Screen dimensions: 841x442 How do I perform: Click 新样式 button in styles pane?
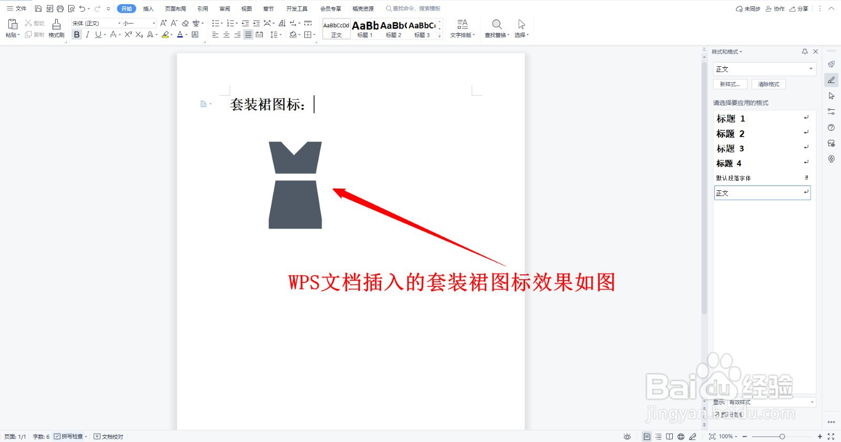(730, 84)
